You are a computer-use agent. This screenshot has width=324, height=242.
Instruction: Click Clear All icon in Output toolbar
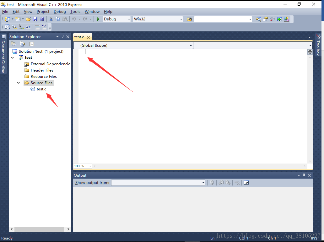point(237,183)
